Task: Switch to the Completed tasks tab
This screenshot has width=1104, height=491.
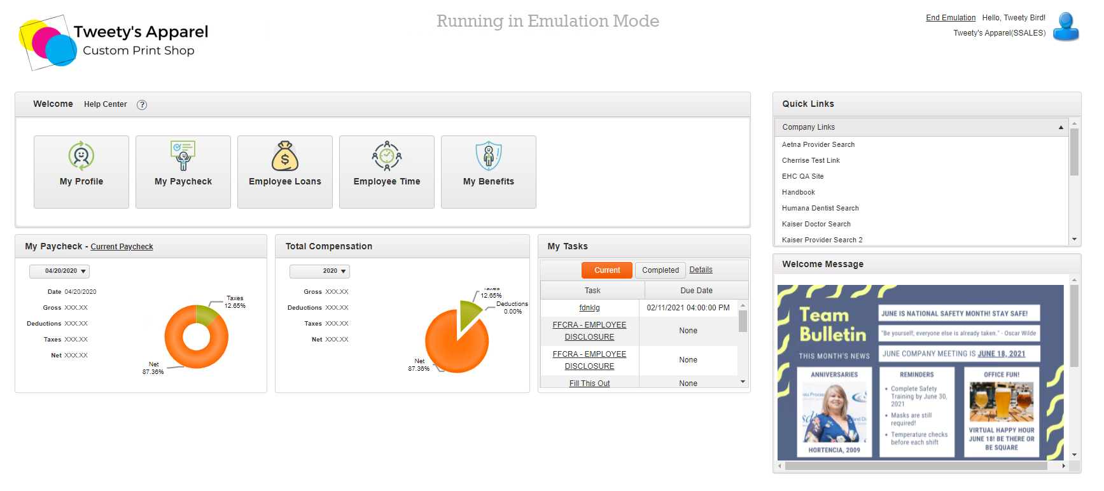Action: (660, 270)
